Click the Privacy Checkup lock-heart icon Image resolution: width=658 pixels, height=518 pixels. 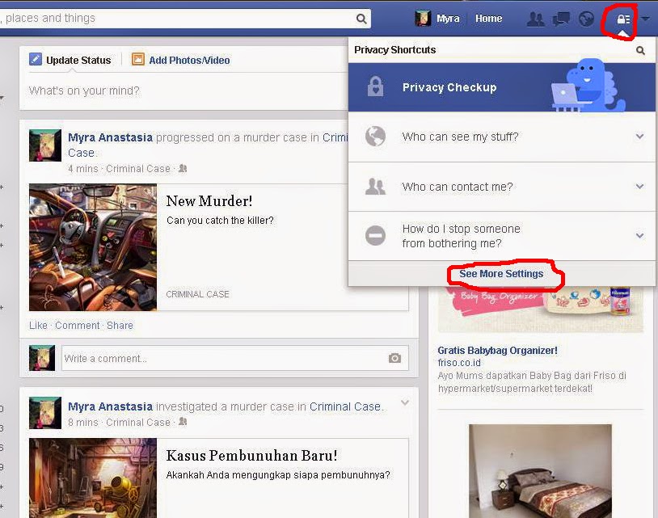[375, 86]
